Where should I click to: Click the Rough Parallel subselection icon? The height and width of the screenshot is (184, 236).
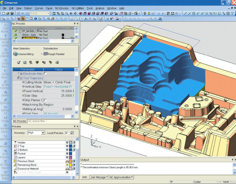click(x=45, y=54)
